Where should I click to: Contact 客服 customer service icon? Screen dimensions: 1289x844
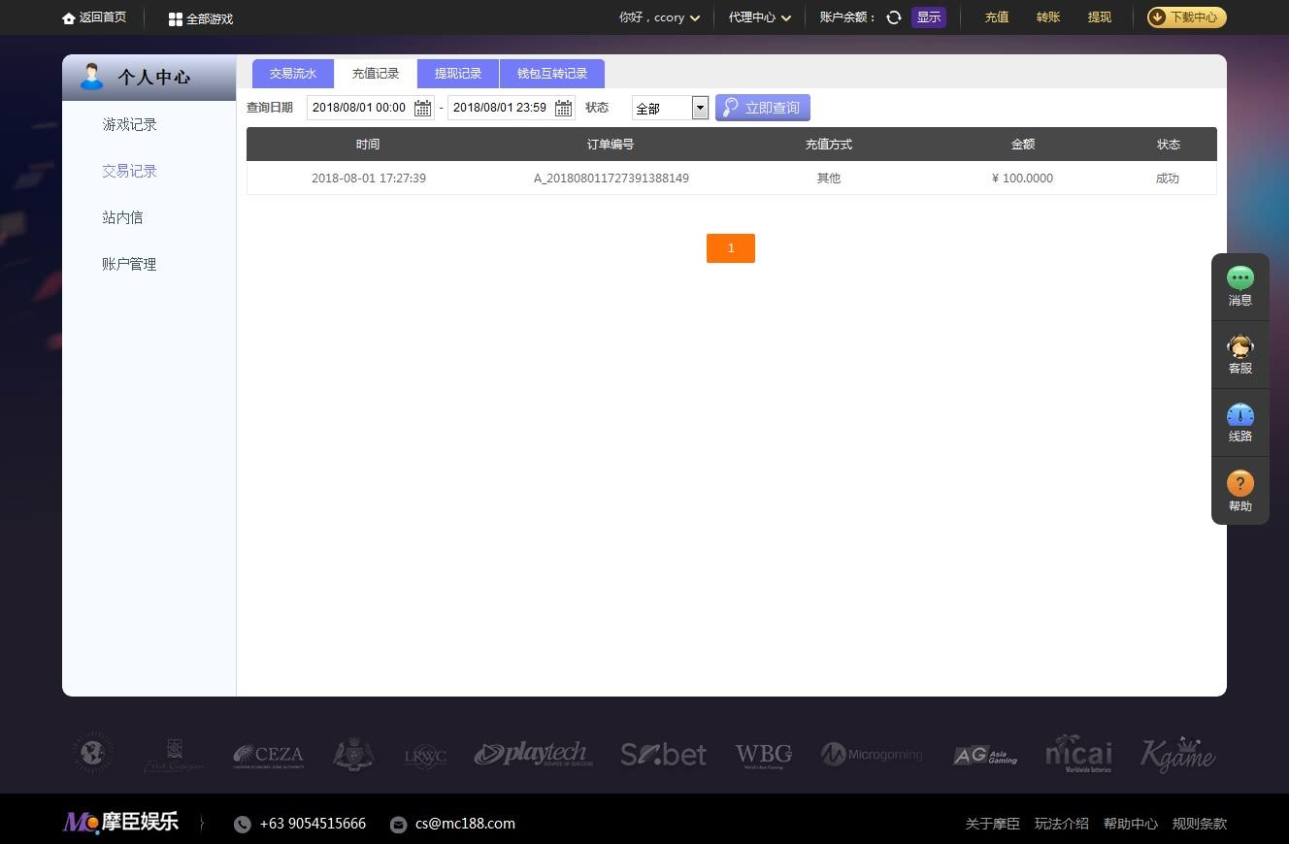coord(1240,346)
